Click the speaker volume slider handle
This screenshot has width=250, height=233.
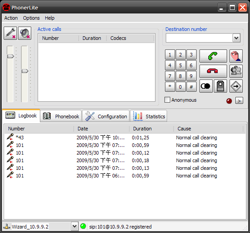coord(25,71)
